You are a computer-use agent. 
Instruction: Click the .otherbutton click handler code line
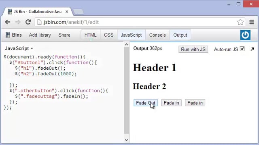point(59,91)
